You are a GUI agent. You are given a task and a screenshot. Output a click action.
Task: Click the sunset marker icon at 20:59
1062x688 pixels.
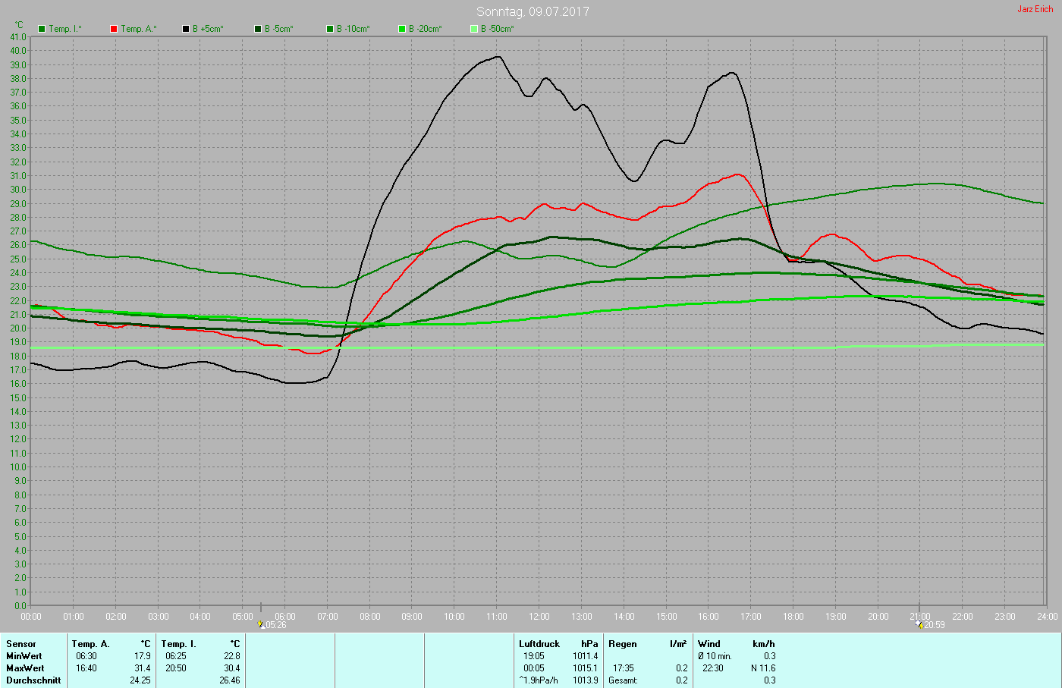pos(919,625)
